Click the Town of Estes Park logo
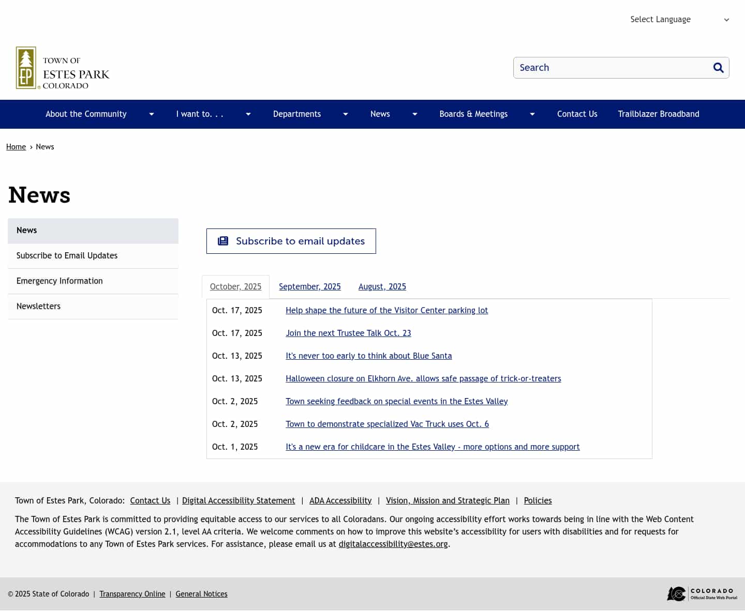745x611 pixels. 62,68
